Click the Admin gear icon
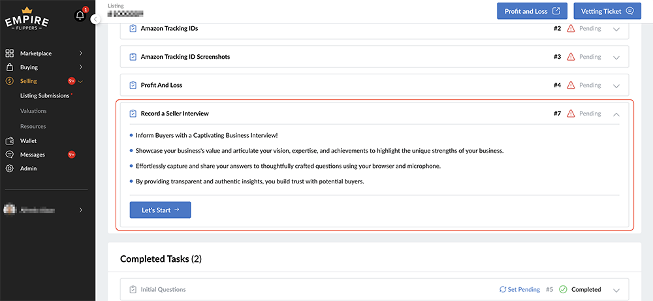653x301 pixels. click(10, 168)
